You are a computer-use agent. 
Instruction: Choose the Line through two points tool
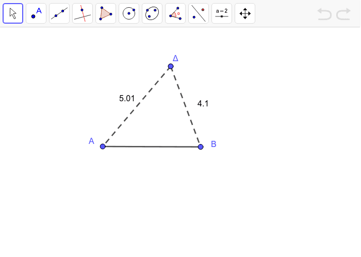click(x=59, y=13)
